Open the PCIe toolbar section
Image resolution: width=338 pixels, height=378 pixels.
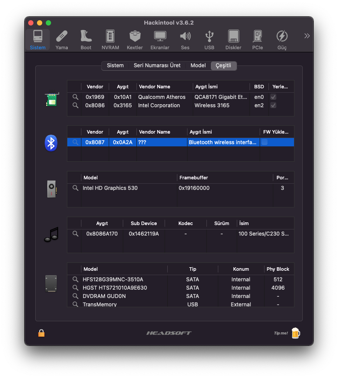coord(257,40)
